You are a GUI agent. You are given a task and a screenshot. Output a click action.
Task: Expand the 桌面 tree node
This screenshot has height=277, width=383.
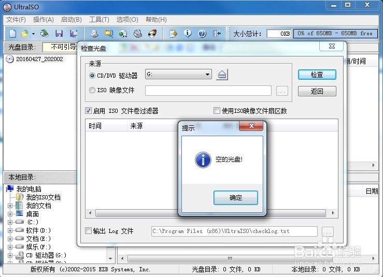10,214
